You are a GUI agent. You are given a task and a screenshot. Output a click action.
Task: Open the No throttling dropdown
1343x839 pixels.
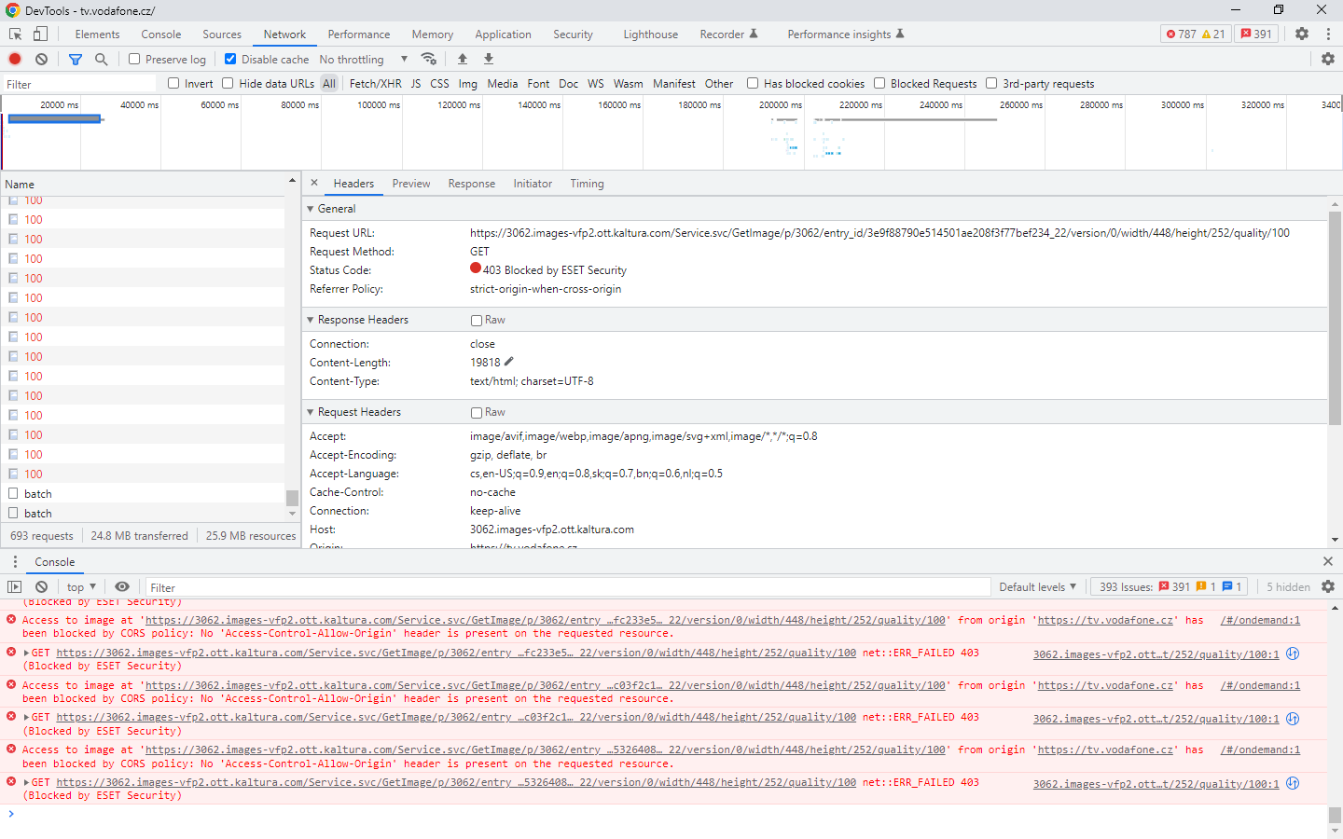(364, 59)
